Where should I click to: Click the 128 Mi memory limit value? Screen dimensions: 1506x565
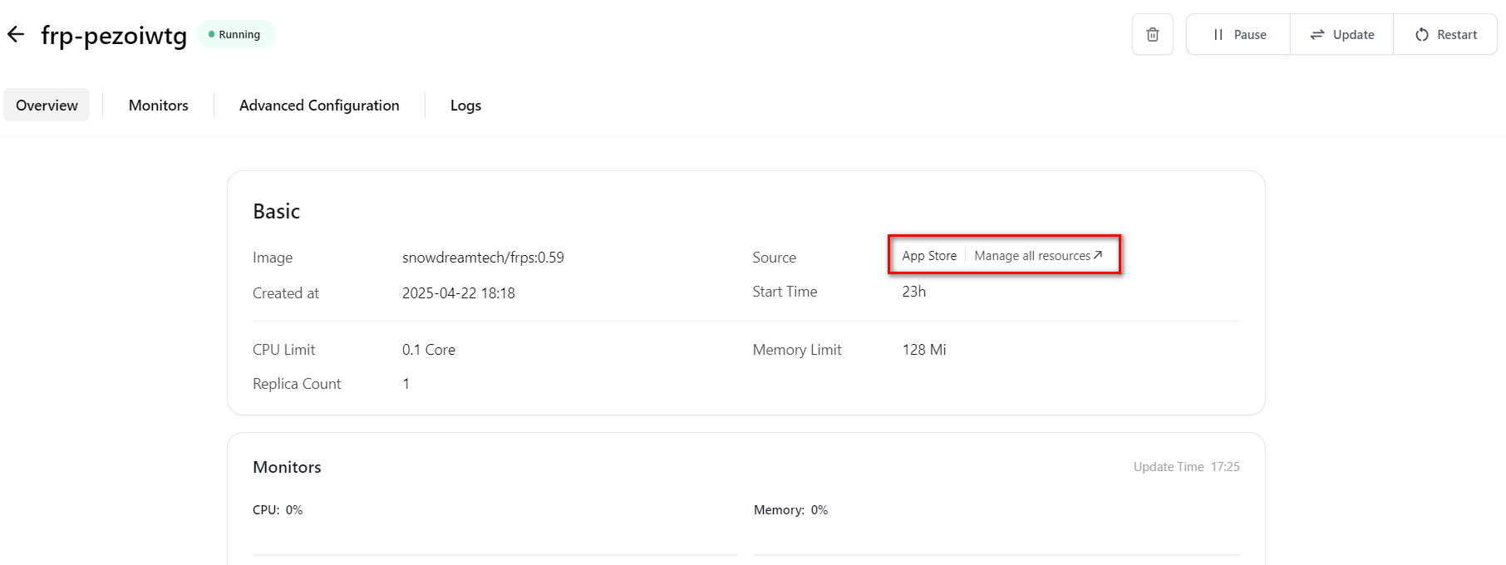point(924,350)
